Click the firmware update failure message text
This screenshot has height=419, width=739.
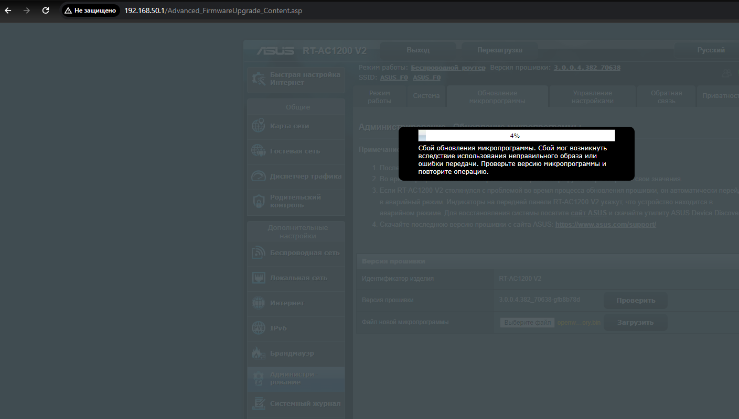point(512,160)
